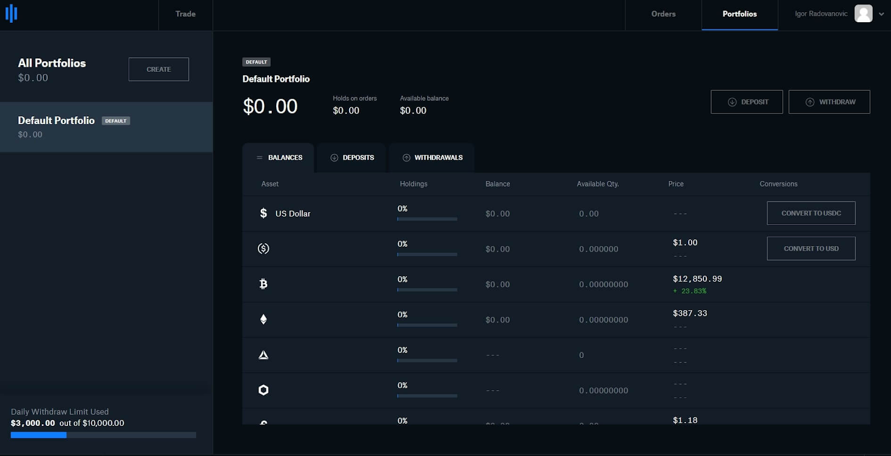The image size is (891, 456).
Task: Click the USDC coin icon
Action: 263,248
